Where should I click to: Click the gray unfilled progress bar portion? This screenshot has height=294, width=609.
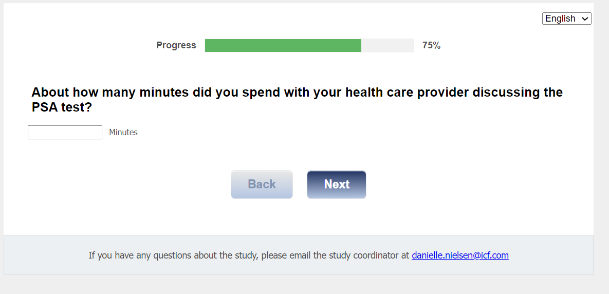coord(387,45)
